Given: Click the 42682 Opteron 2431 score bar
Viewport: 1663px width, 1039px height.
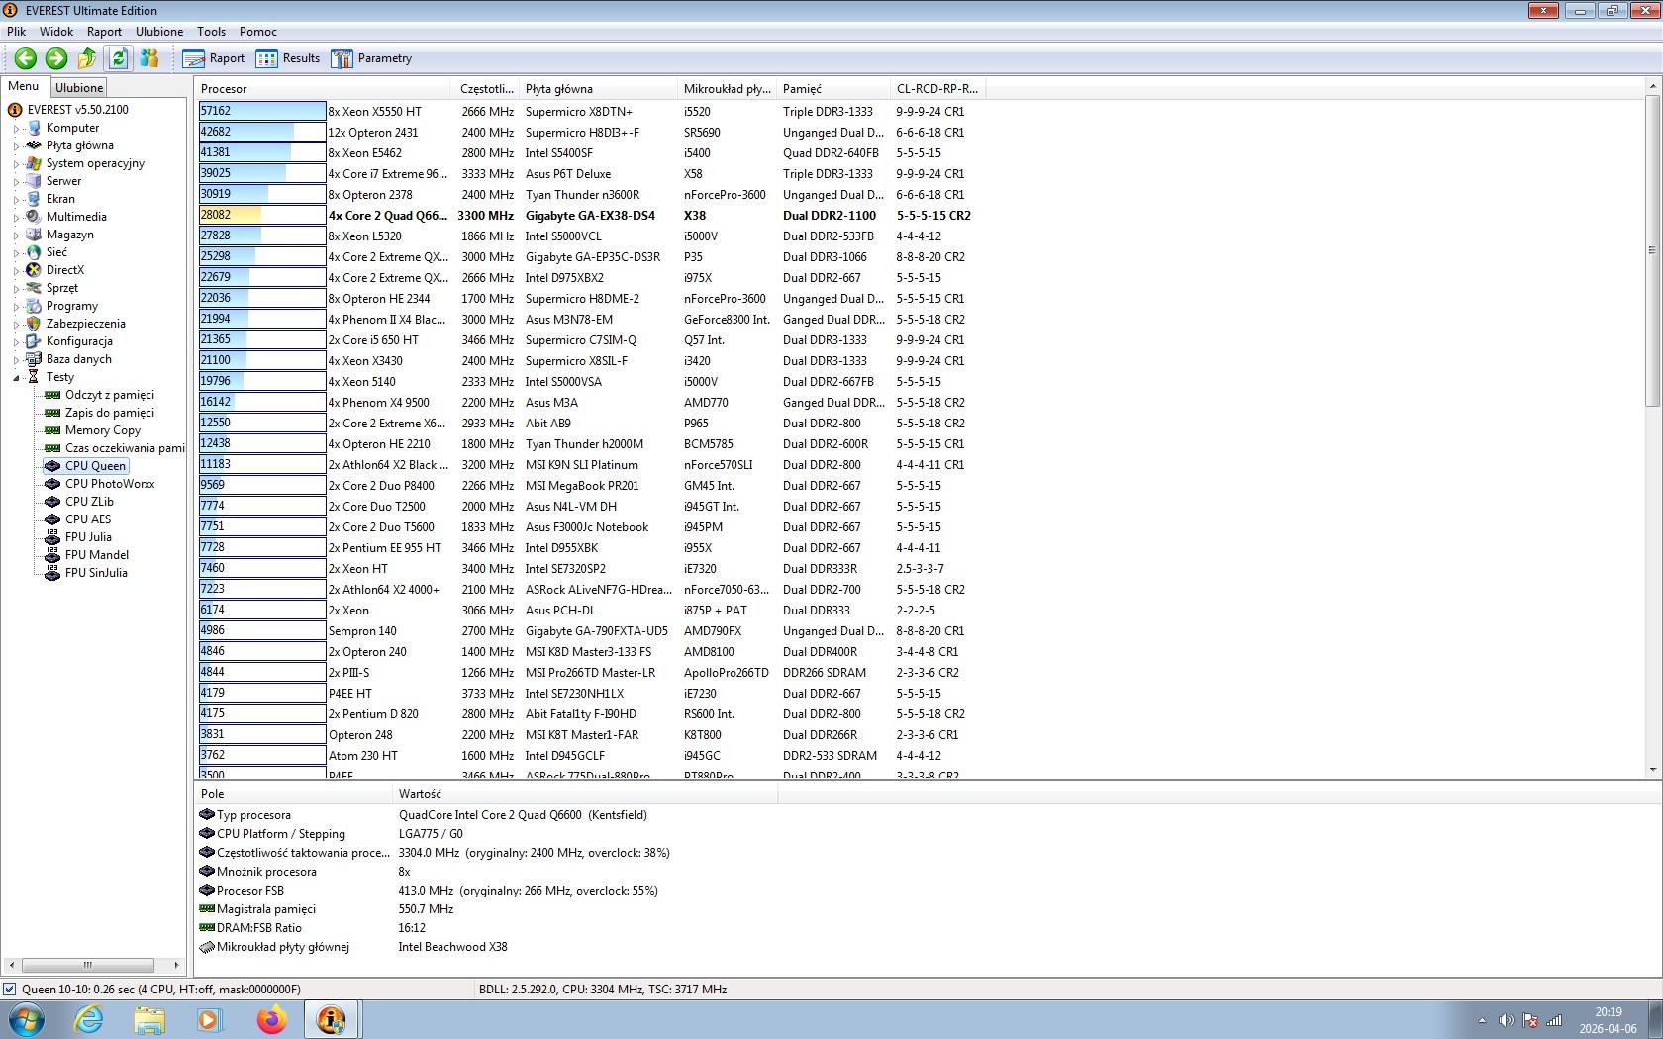Looking at the screenshot, I should pyautogui.click(x=262, y=132).
